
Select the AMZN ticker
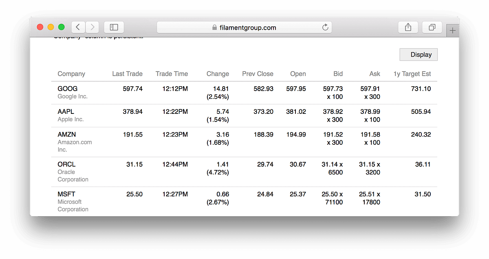(x=67, y=134)
